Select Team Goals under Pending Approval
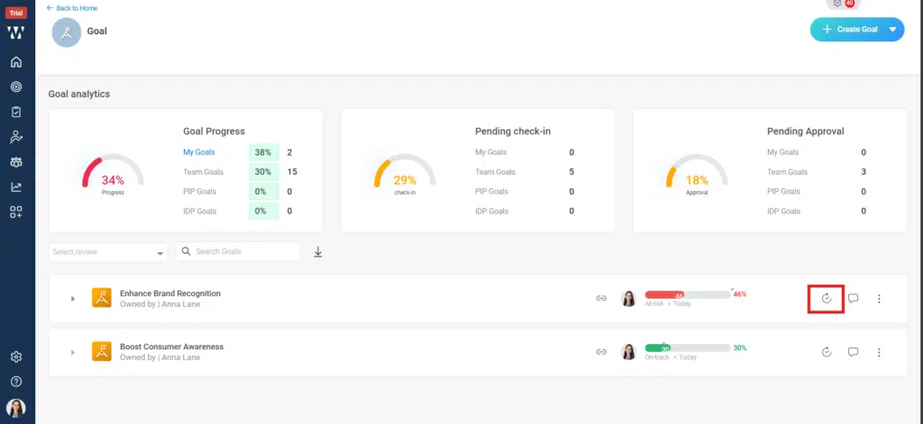The image size is (923, 424). (787, 172)
